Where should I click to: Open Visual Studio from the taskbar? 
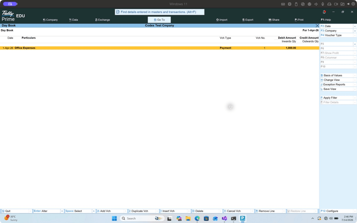click(x=224, y=218)
